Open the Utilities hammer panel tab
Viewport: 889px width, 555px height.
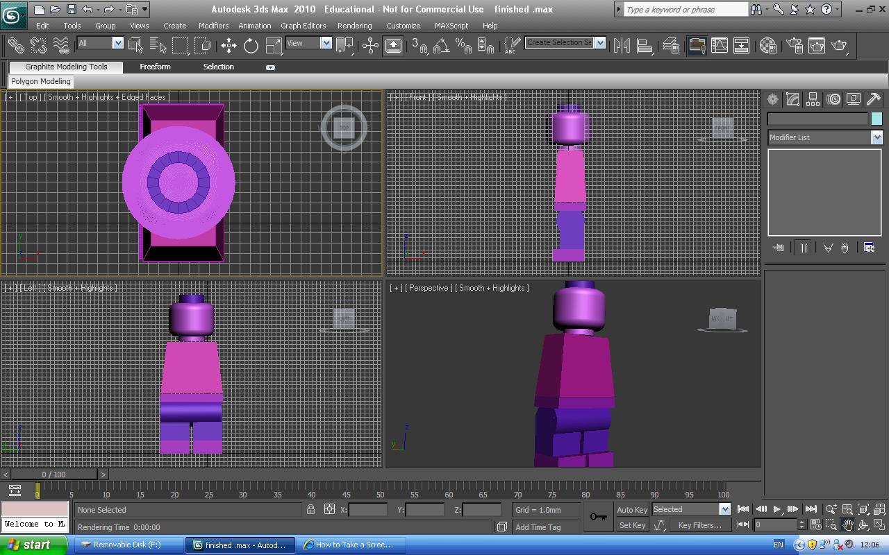pos(874,99)
